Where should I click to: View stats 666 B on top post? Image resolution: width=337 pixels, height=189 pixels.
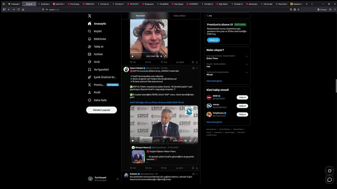pyautogui.click(x=180, y=62)
